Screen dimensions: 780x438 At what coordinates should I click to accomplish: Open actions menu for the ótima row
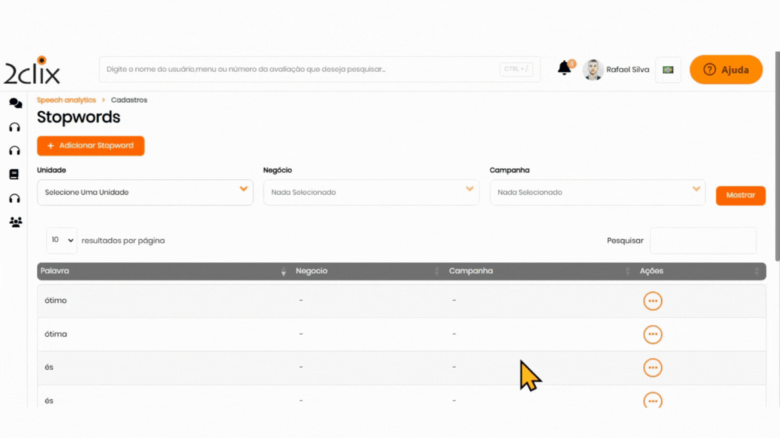(652, 335)
